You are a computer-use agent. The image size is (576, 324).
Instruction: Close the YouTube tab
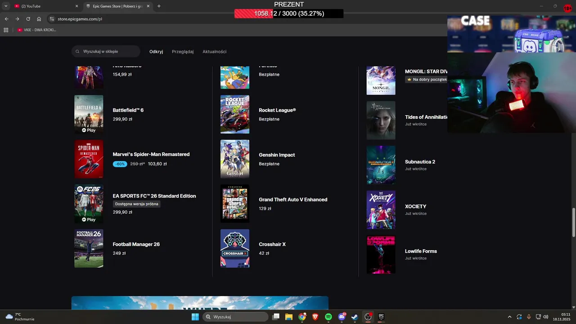click(76, 6)
